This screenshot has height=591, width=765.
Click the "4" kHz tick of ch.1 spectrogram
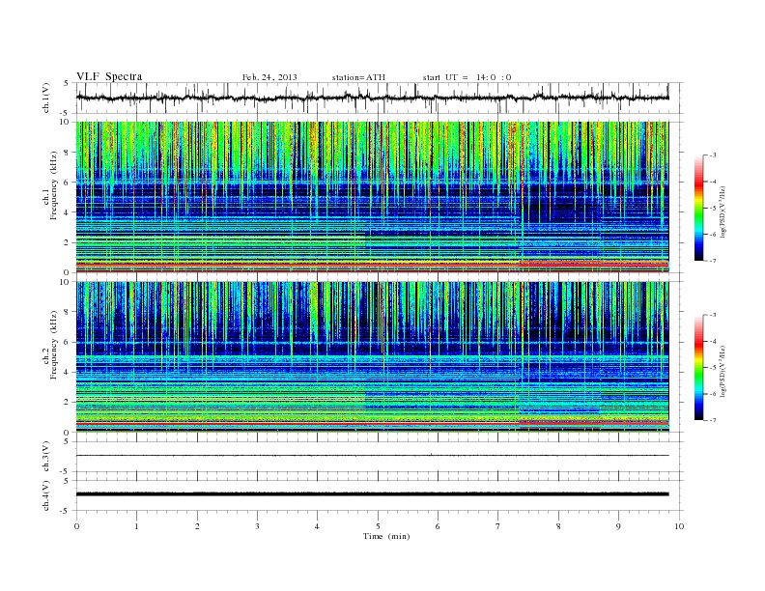68,212
